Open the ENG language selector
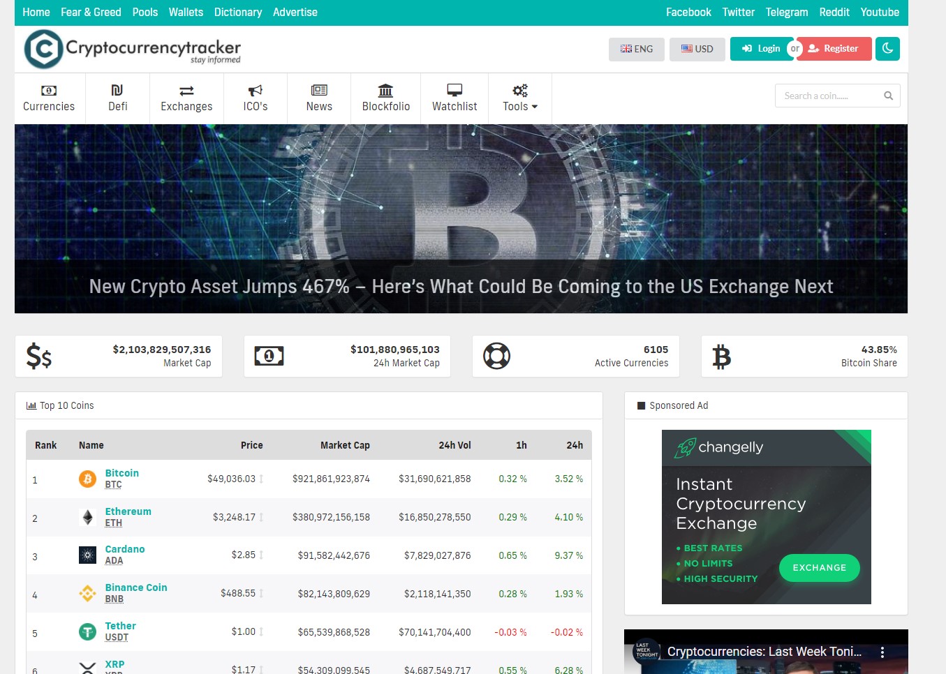The image size is (946, 674). coord(637,49)
